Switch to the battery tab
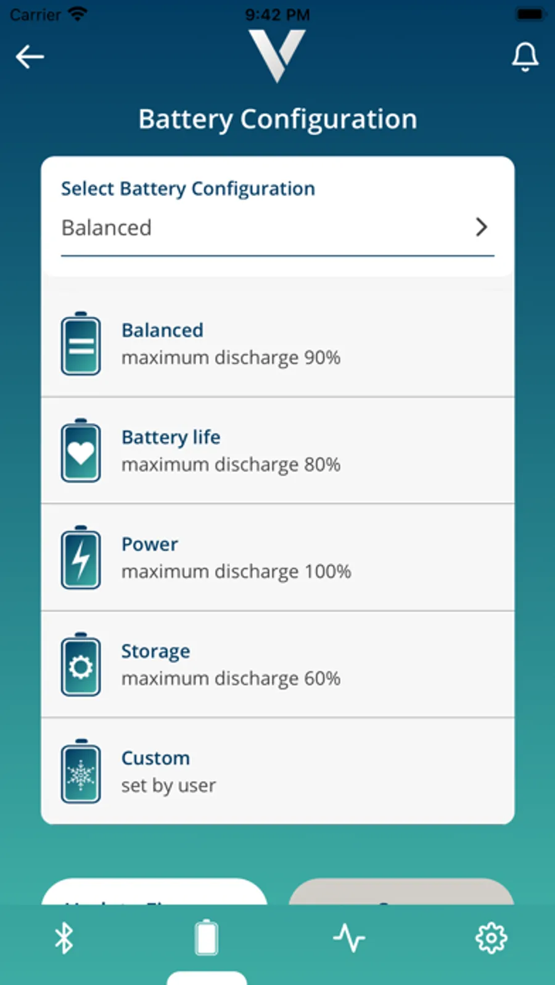Screen dimensions: 555x985 coord(206,938)
